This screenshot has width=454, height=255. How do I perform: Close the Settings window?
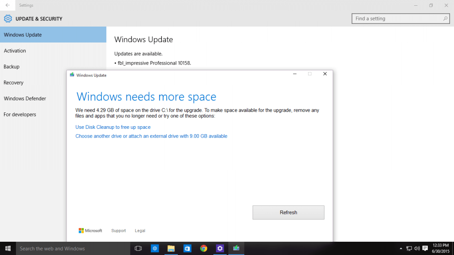pyautogui.click(x=446, y=5)
